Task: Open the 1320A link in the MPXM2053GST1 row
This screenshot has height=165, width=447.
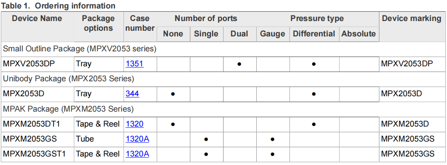Action: click(x=137, y=154)
